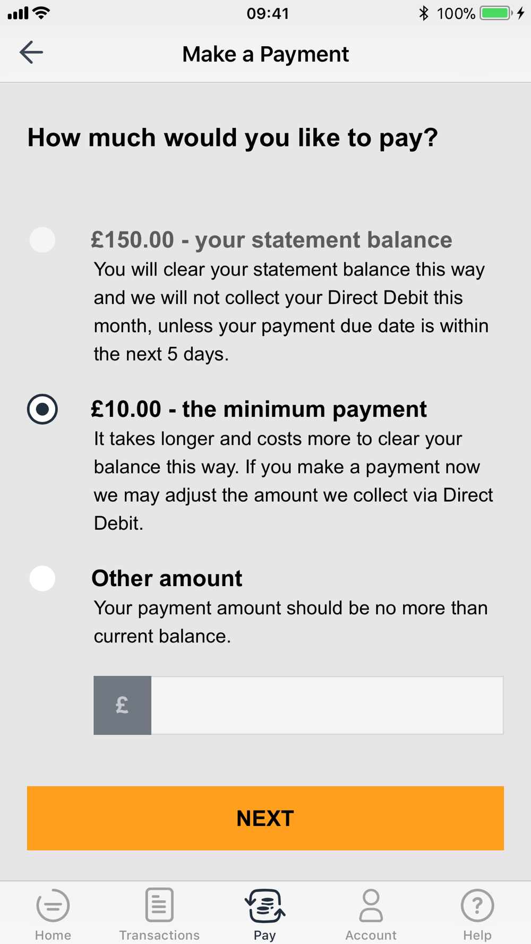Tap the Account tab label
The image size is (531, 944).
[x=371, y=935]
